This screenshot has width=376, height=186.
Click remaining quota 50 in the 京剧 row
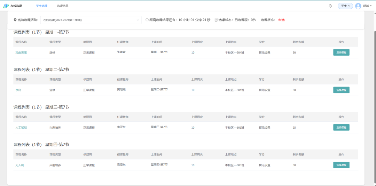[294, 90]
